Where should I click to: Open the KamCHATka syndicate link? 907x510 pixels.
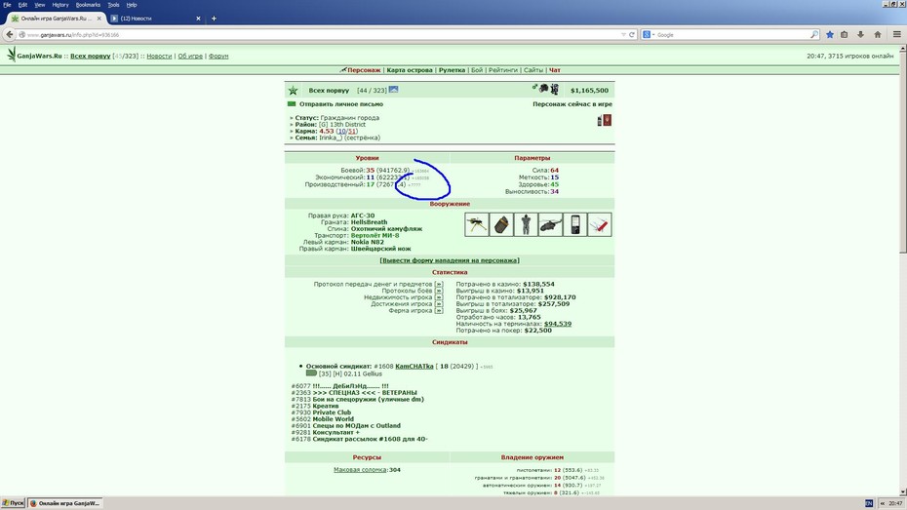(x=414, y=366)
